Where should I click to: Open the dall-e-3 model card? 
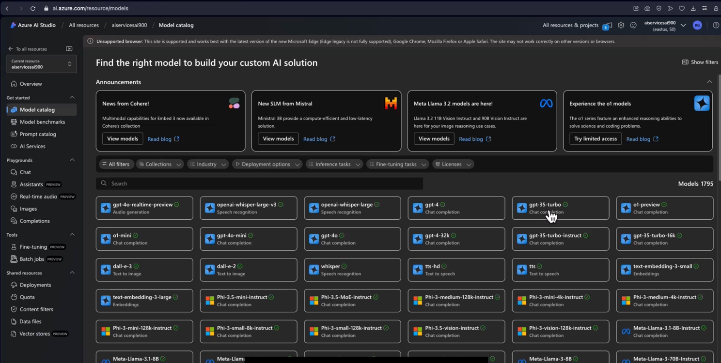click(144, 270)
